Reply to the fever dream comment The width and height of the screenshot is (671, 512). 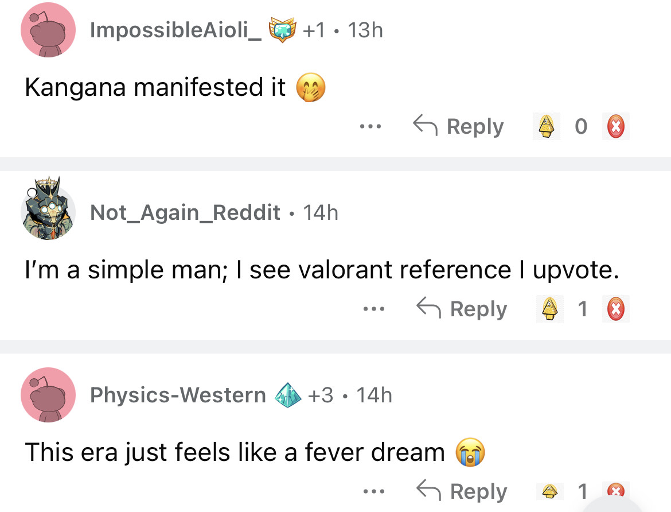pos(462,491)
